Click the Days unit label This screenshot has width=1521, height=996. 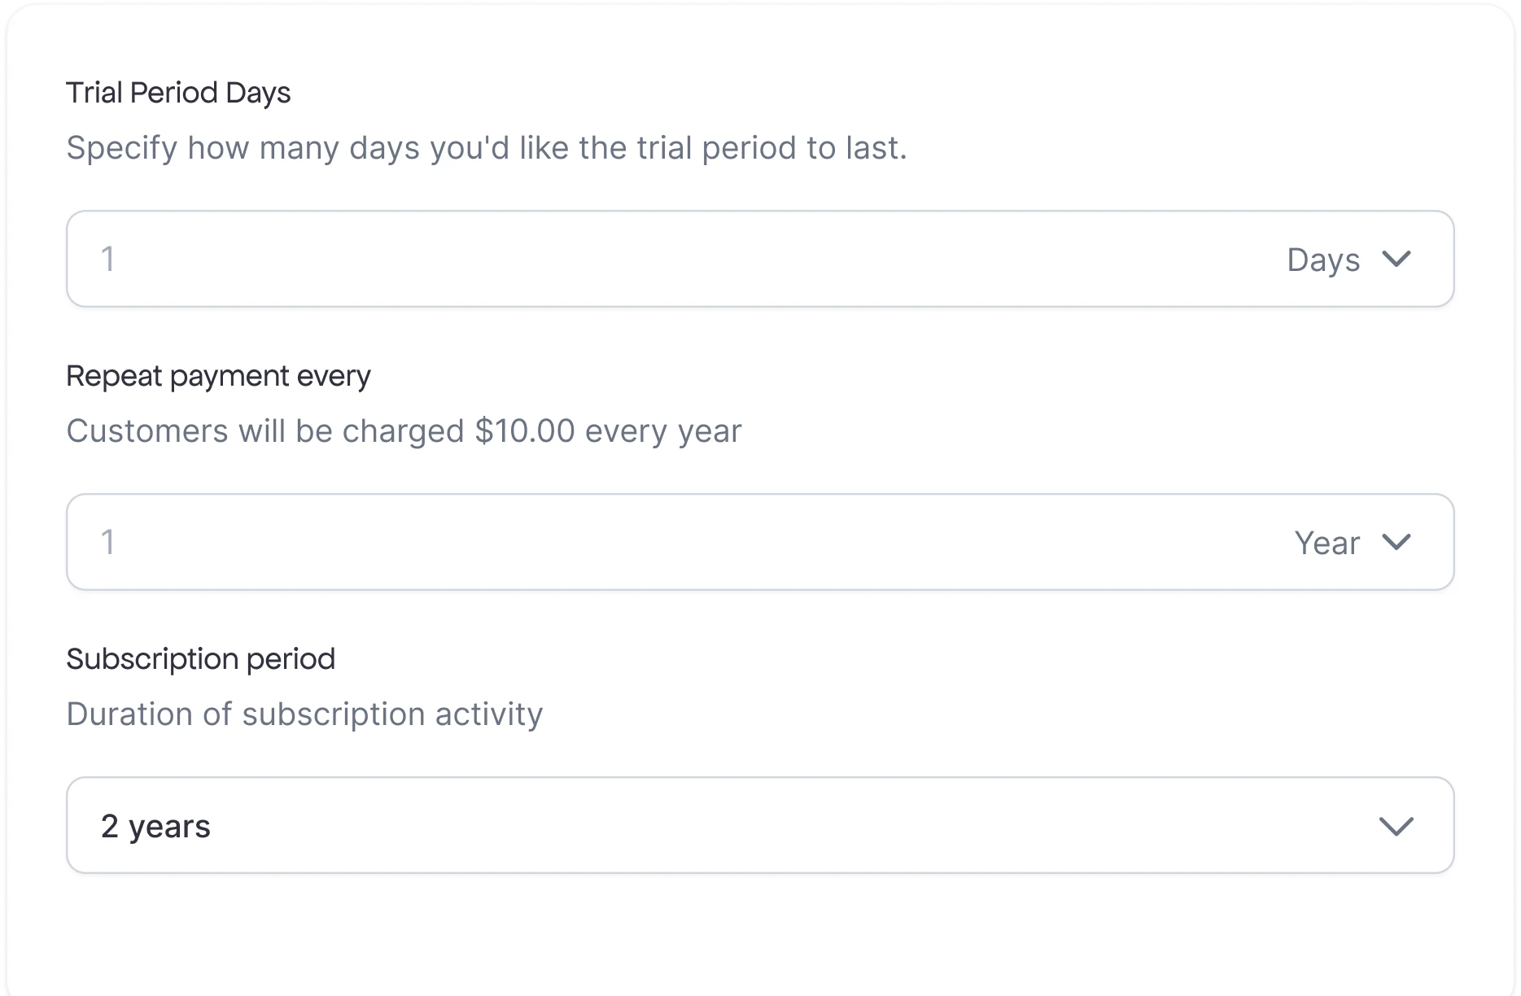(x=1322, y=259)
